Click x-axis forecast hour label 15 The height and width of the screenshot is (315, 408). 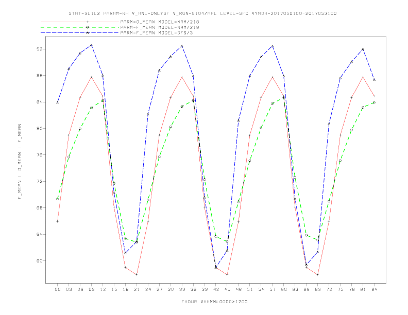[x=114, y=289]
